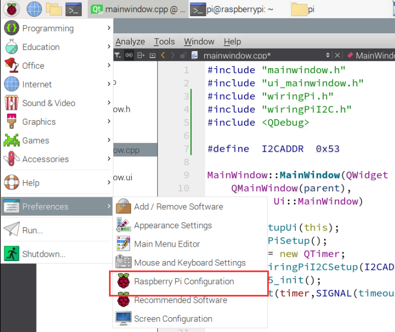Expand the Preferences submenu arrow
The width and height of the screenshot is (395, 332).
[109, 206]
